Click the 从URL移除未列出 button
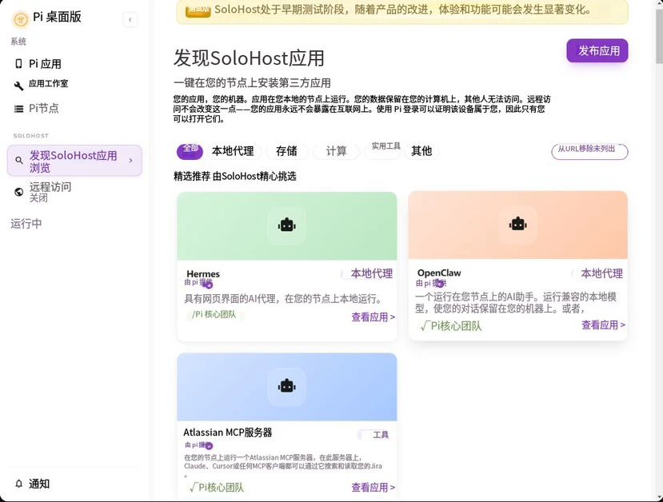The width and height of the screenshot is (663, 502). click(589, 151)
